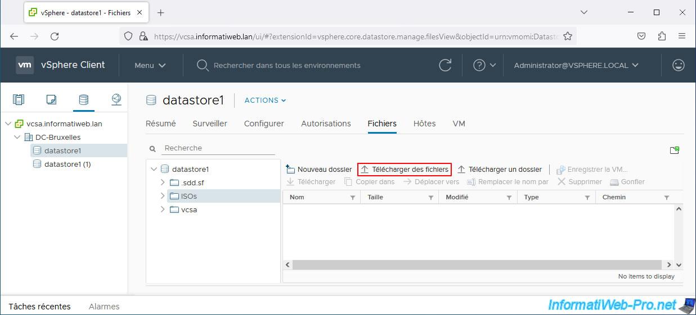Click the Nom column filter icon
Viewport: 696px width, 315px height.
coord(353,198)
